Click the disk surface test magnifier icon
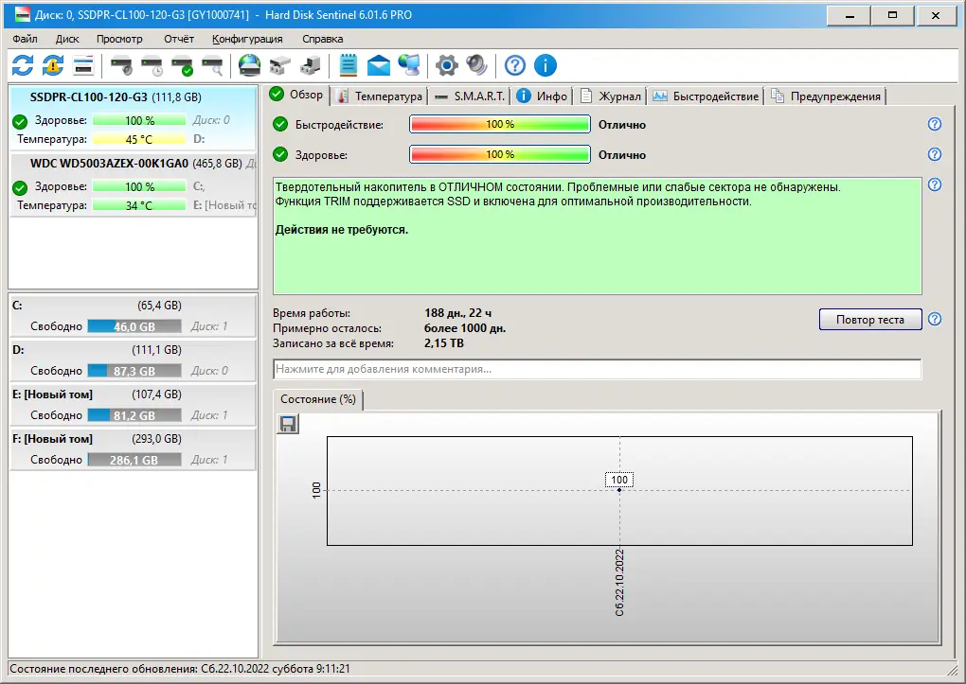 click(212, 65)
